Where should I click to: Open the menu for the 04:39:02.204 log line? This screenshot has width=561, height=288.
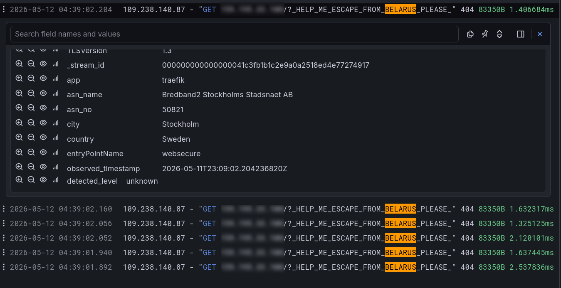point(4,9)
